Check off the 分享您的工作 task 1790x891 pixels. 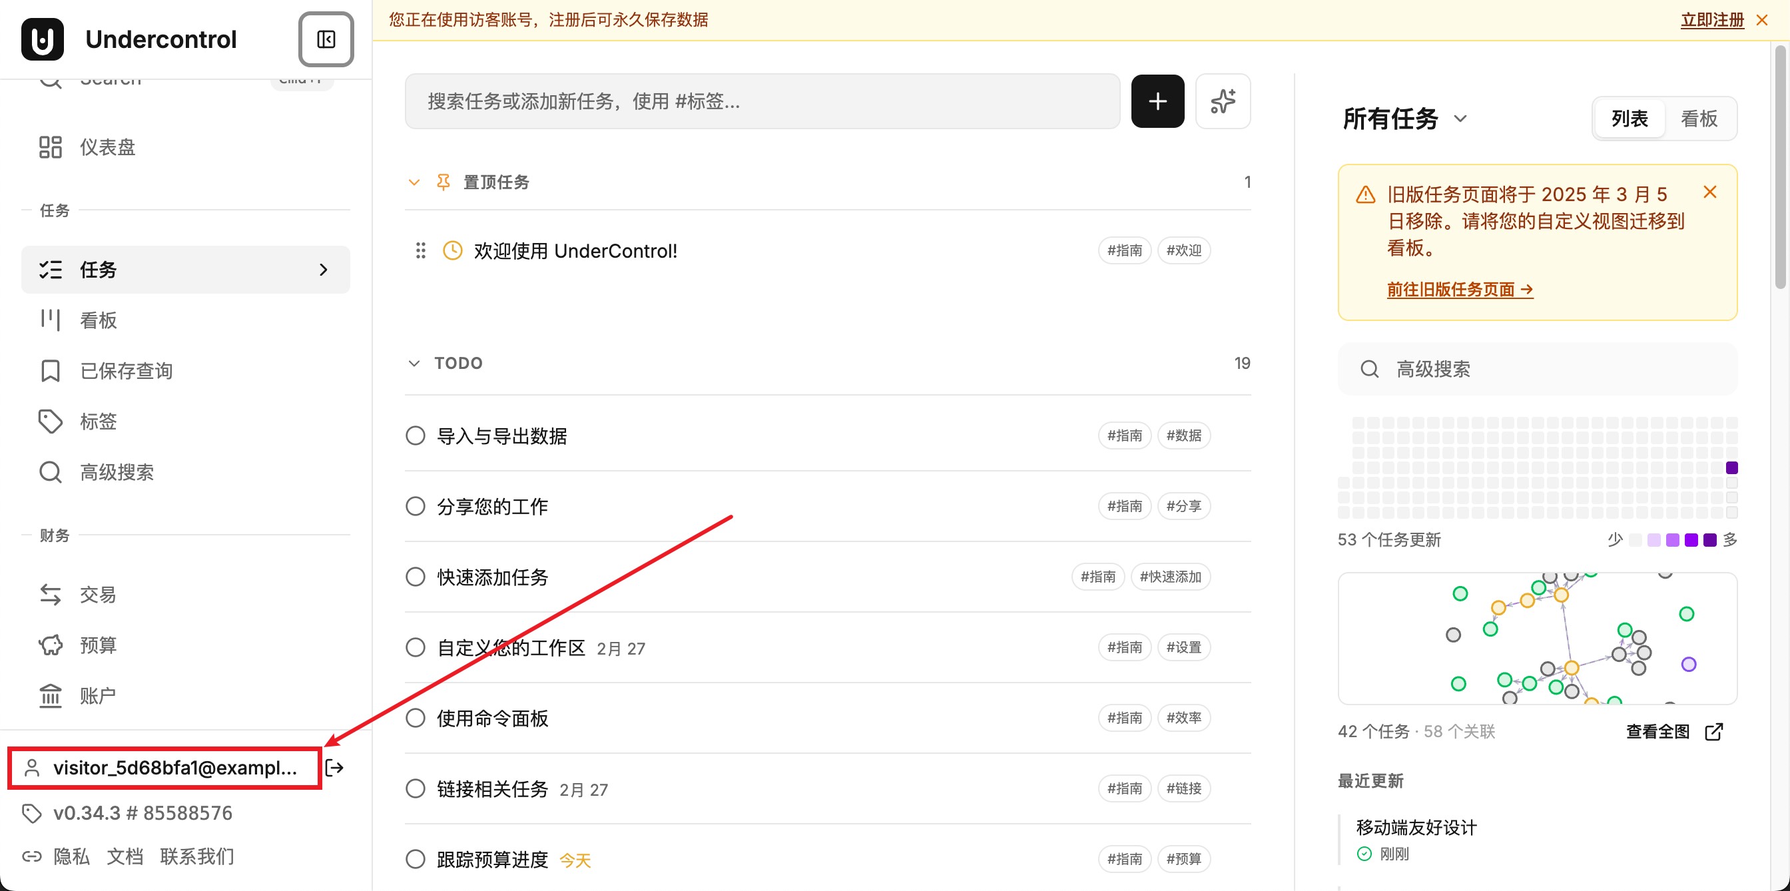(416, 506)
